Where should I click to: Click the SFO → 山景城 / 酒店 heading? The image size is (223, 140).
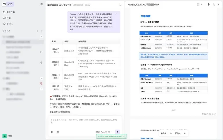(150, 22)
